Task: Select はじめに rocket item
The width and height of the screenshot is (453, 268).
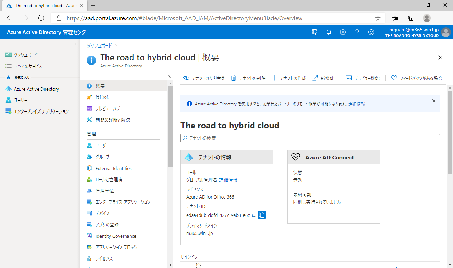Action: pyautogui.click(x=124, y=97)
